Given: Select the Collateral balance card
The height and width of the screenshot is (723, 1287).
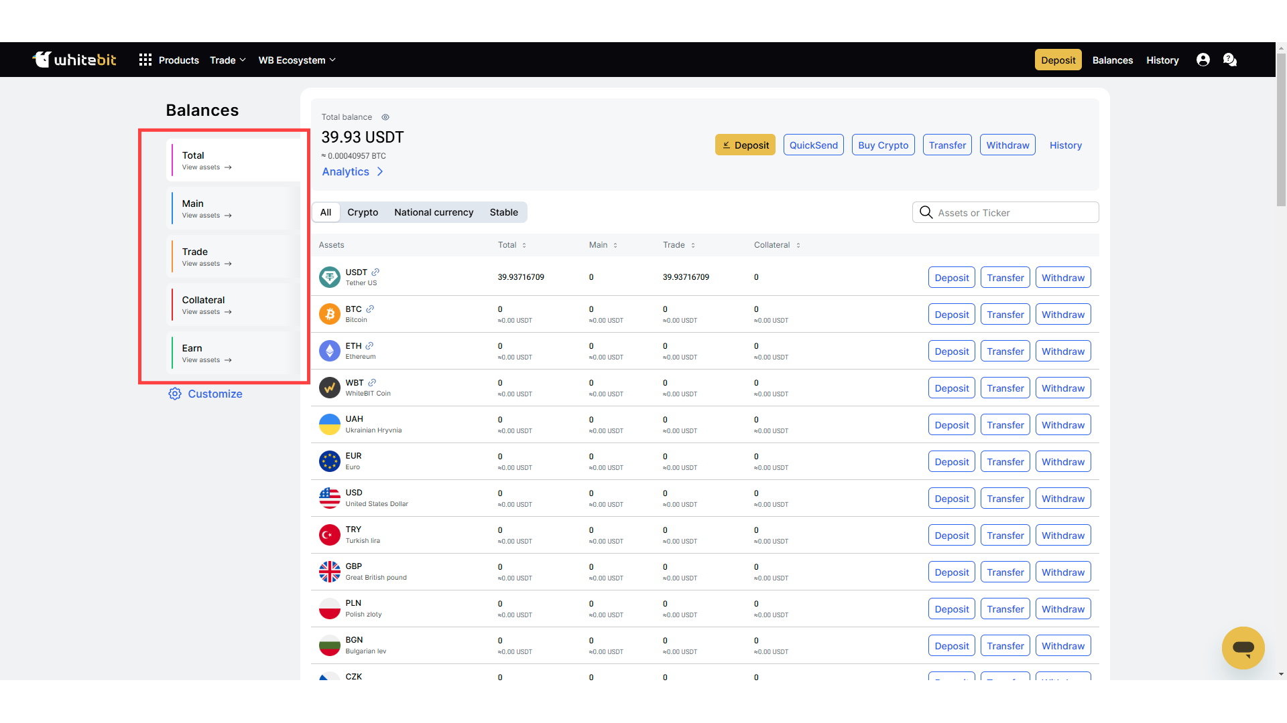Looking at the screenshot, I should point(233,305).
